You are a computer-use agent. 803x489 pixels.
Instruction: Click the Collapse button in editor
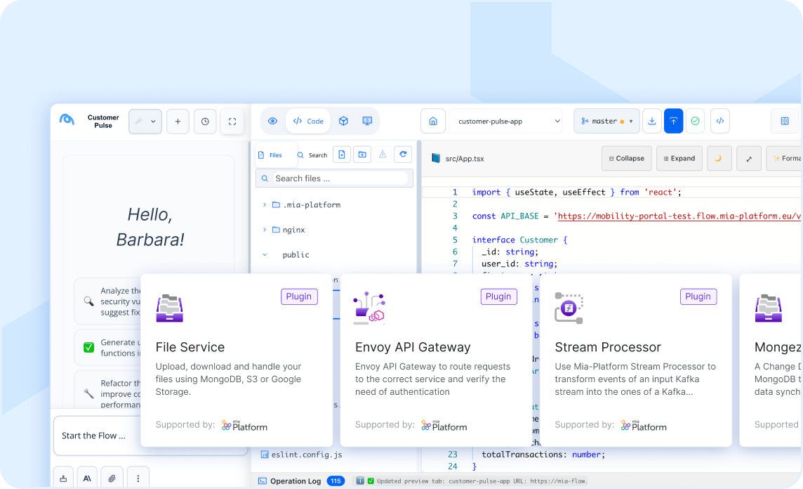626,158
